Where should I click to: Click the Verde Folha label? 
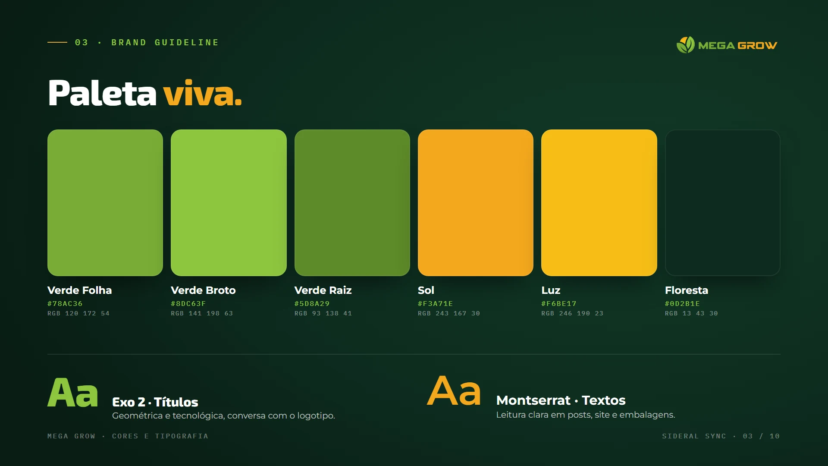tap(80, 290)
